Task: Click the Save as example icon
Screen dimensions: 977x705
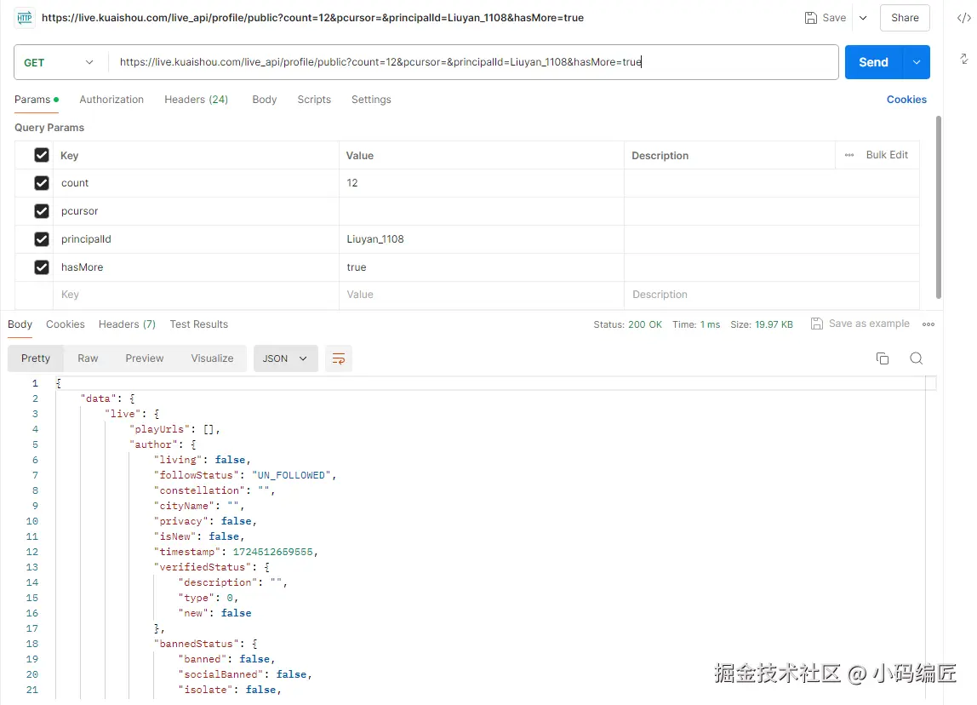Action: coord(816,324)
